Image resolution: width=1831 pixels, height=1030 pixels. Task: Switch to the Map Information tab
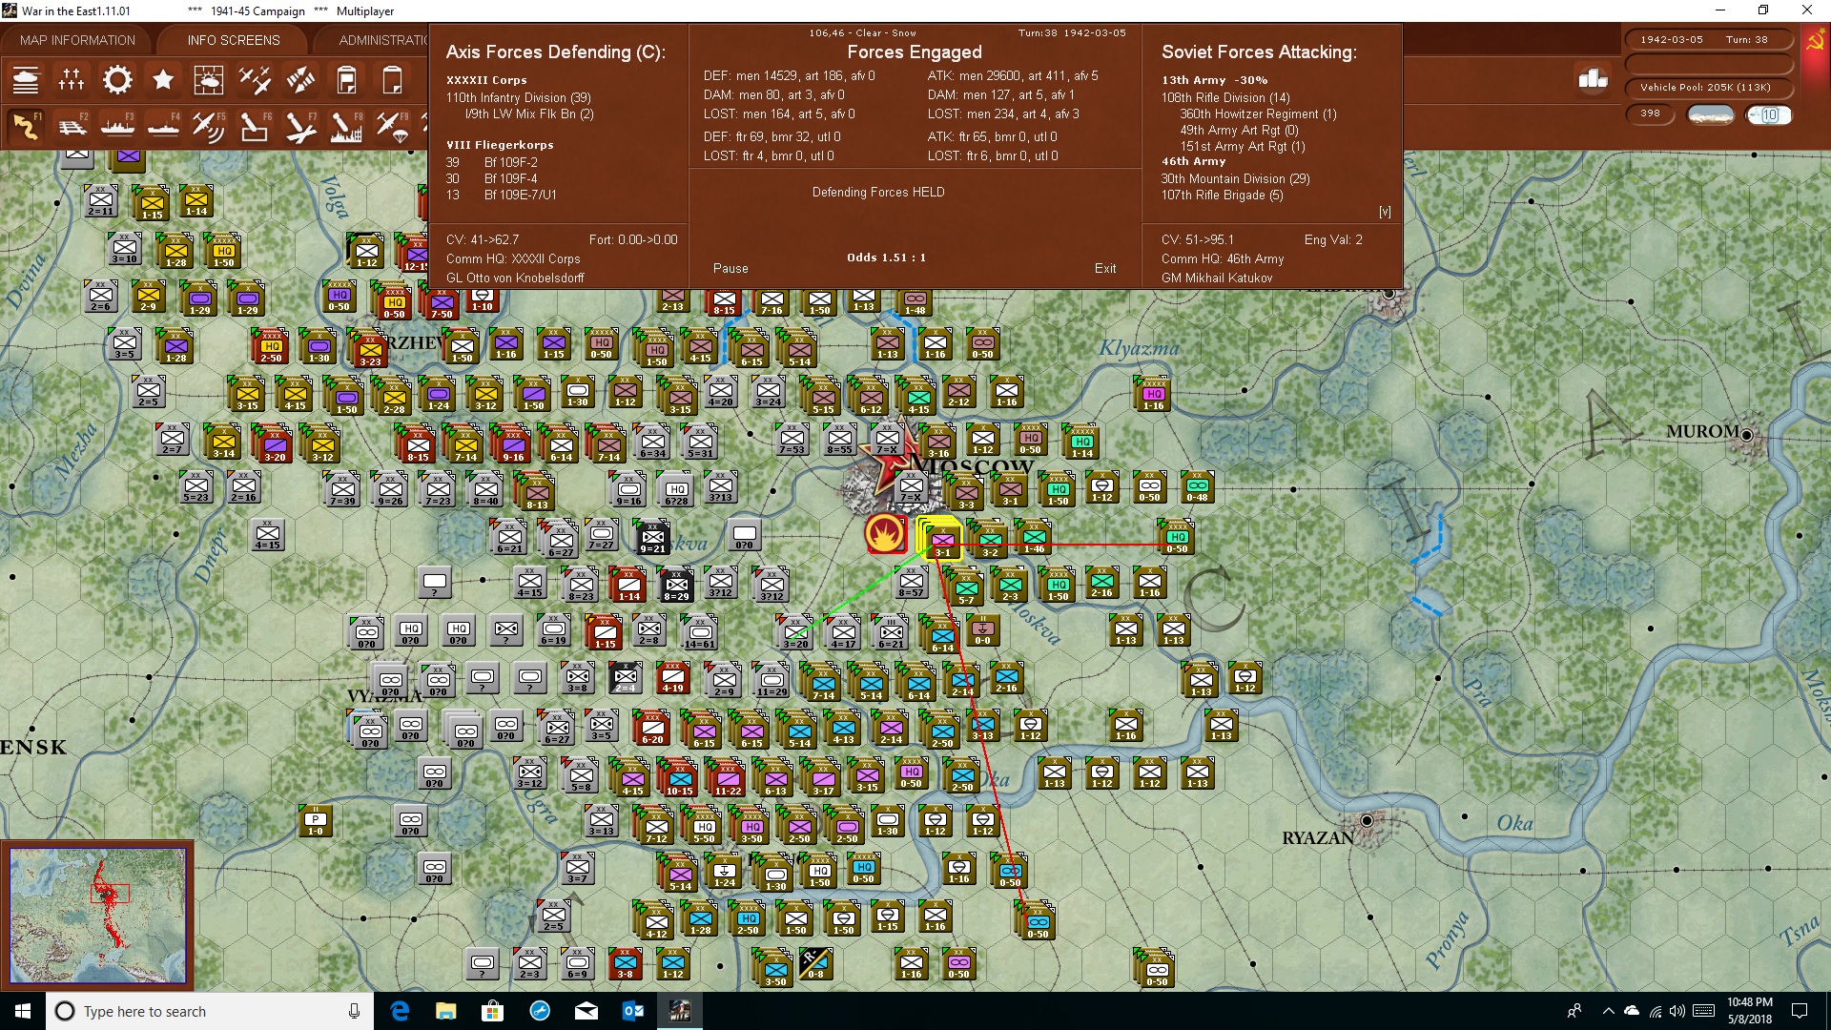coord(77,40)
